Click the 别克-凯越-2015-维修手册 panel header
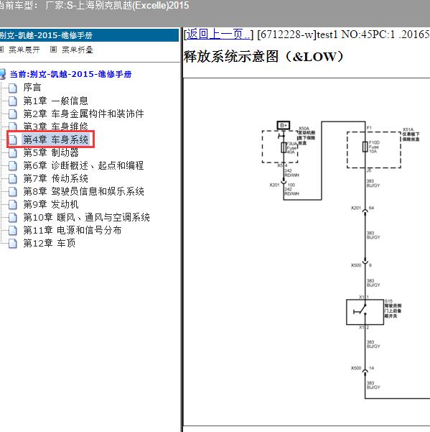 tap(89, 35)
